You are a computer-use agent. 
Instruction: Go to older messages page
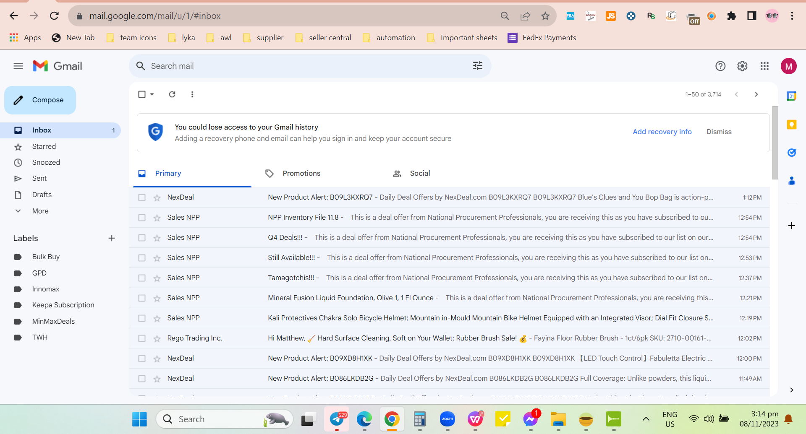(756, 94)
